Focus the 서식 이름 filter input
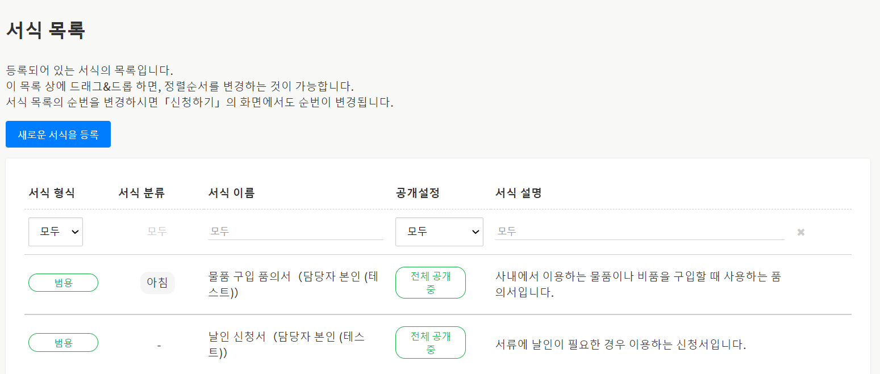Screen dimensions: 880x374 pos(295,232)
